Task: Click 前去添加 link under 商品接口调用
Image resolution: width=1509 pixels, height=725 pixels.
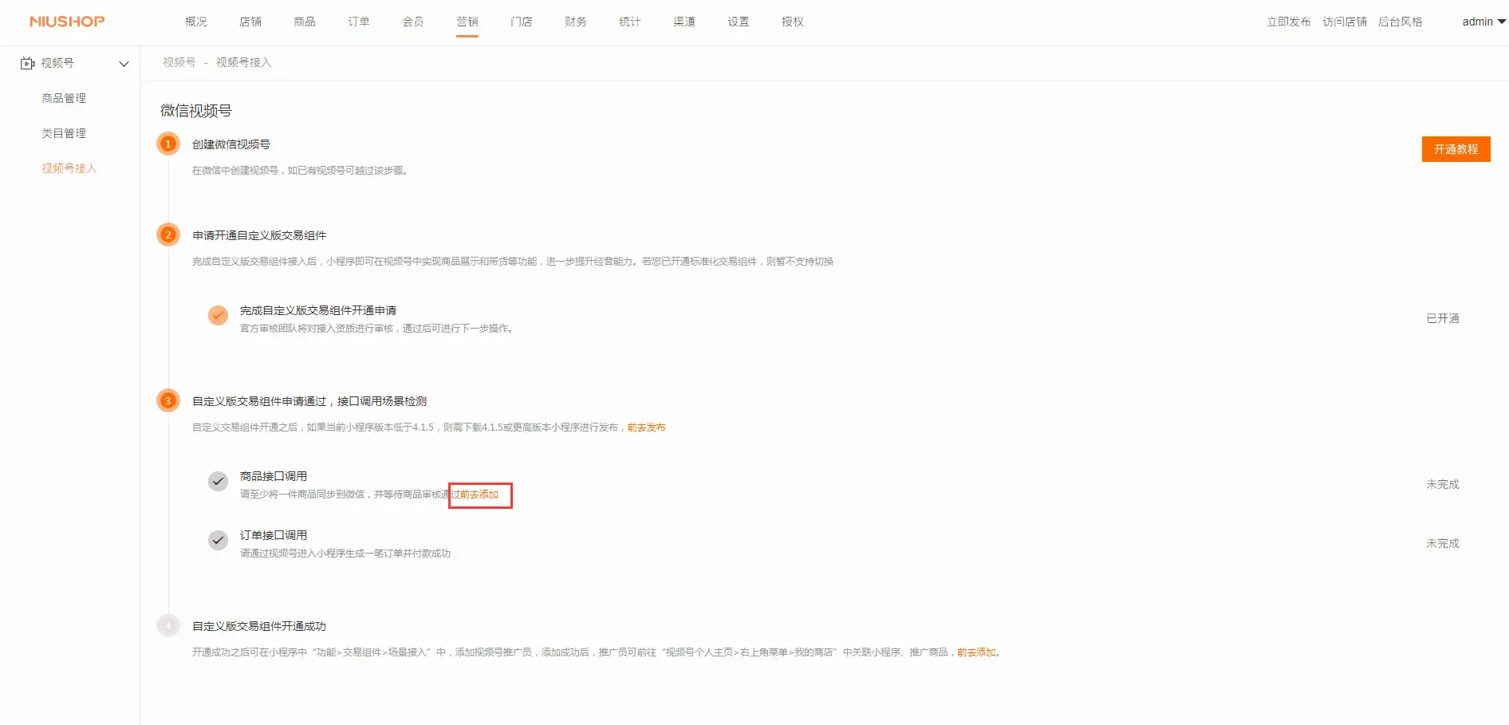Action: click(479, 494)
